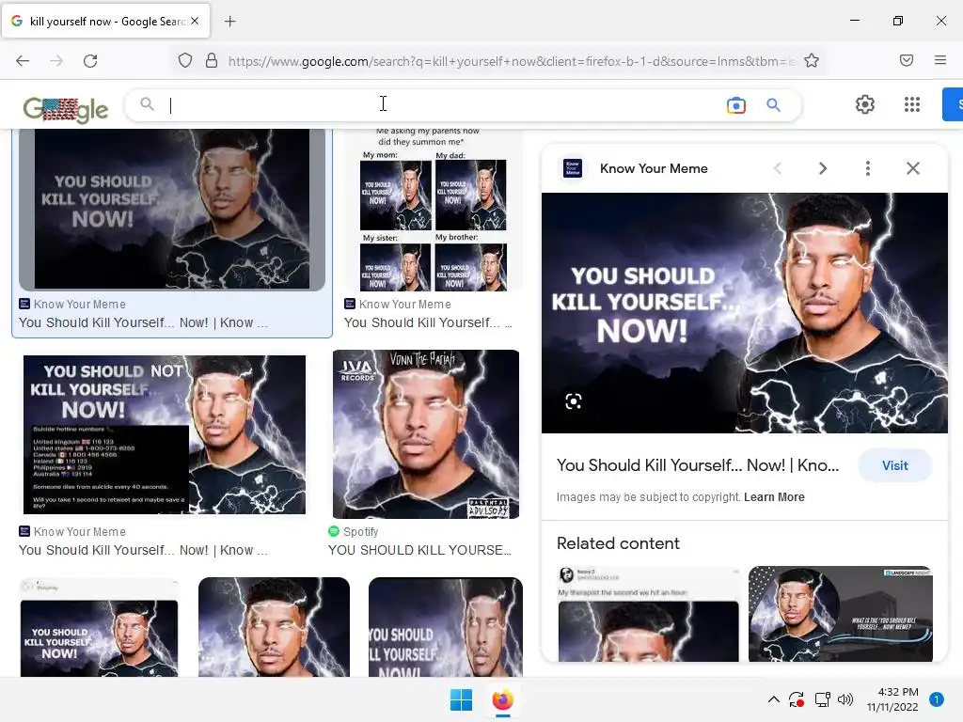Open the Learn More copyright link

[774, 496]
